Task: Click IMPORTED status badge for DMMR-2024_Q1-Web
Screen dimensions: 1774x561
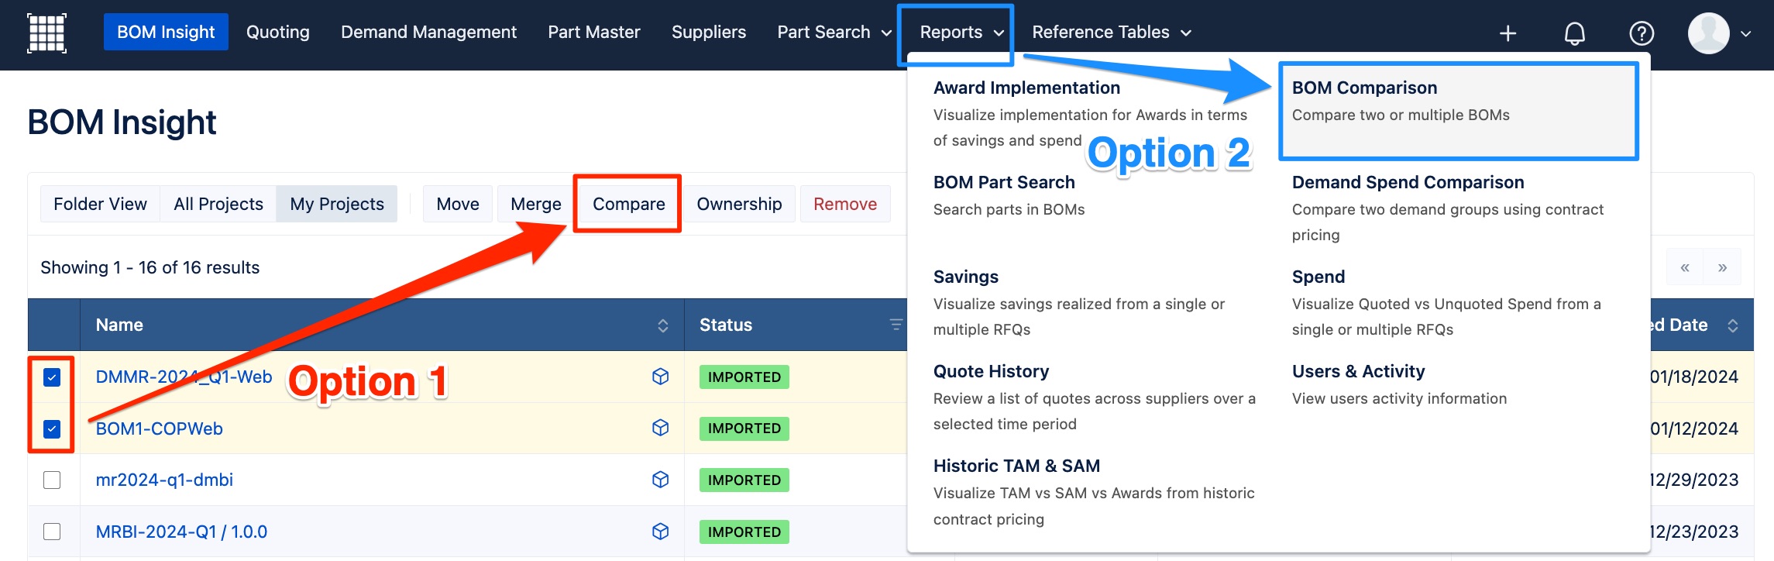Action: [744, 377]
